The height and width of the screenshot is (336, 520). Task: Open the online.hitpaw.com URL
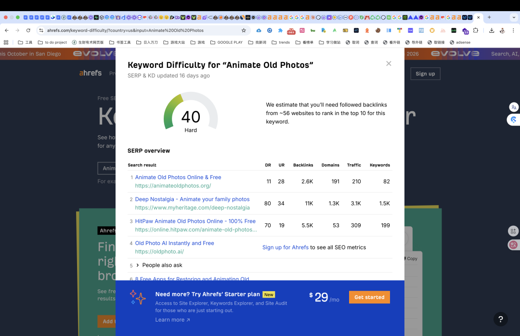[x=196, y=230]
